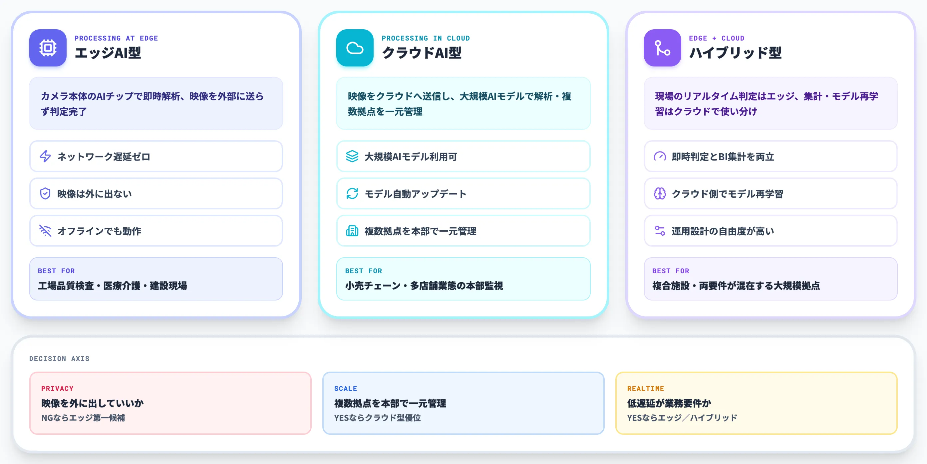Image resolution: width=927 pixels, height=464 pixels.
Task: Open the PRIVACY decision card
Action: (x=170, y=403)
